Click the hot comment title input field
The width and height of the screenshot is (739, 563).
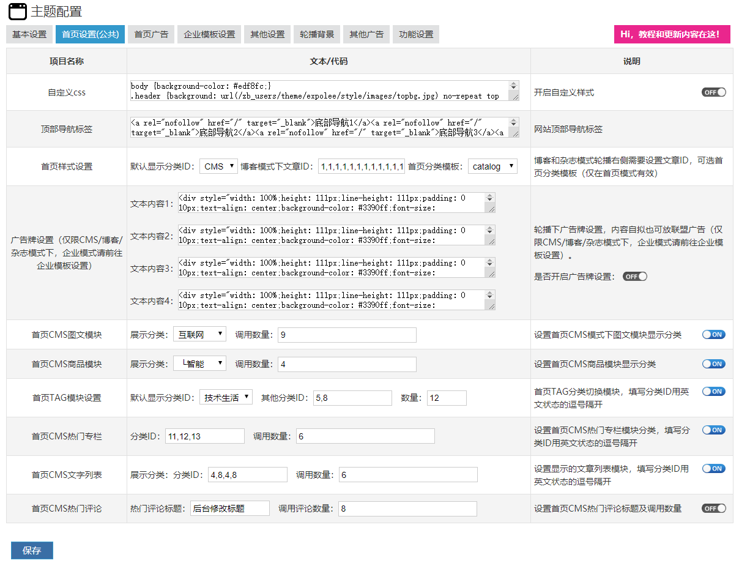pos(229,509)
